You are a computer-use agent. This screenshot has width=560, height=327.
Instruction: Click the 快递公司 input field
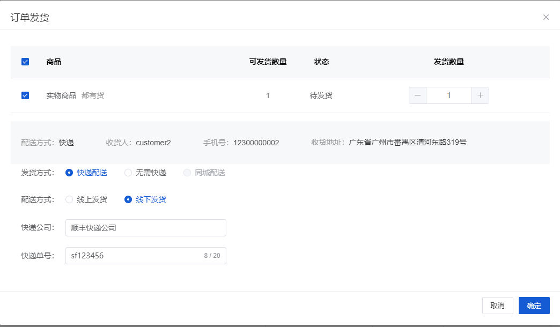click(146, 228)
